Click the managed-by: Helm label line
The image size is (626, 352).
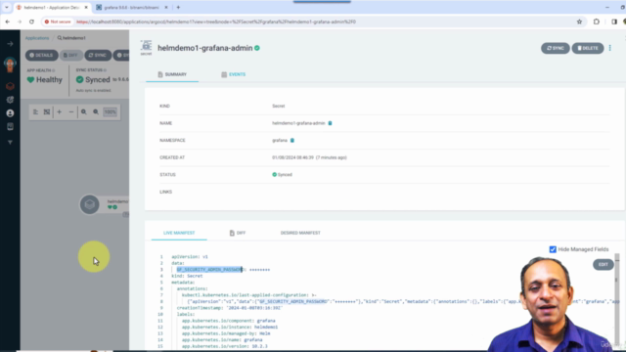coord(226,333)
